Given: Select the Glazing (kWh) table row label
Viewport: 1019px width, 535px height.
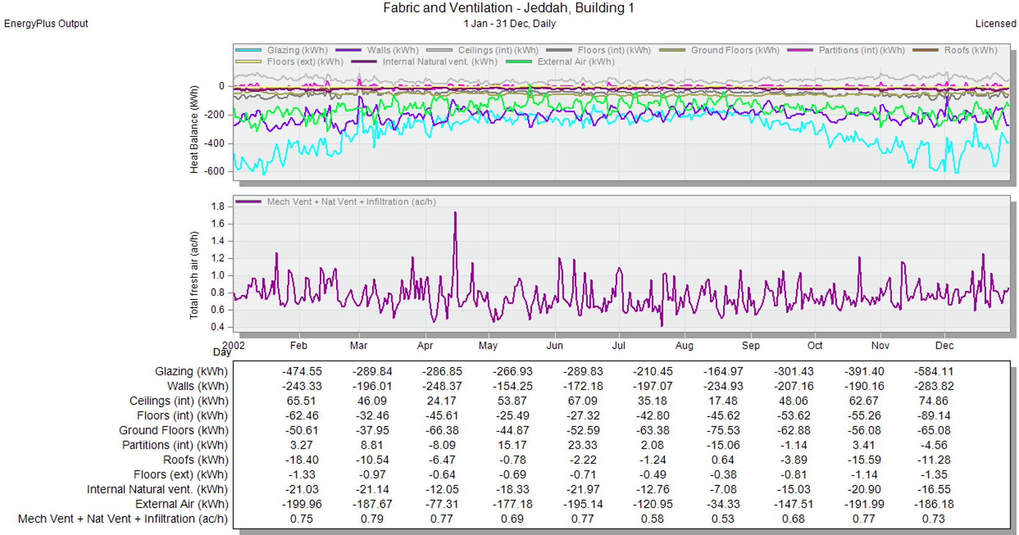Looking at the screenshot, I should coord(191,371).
